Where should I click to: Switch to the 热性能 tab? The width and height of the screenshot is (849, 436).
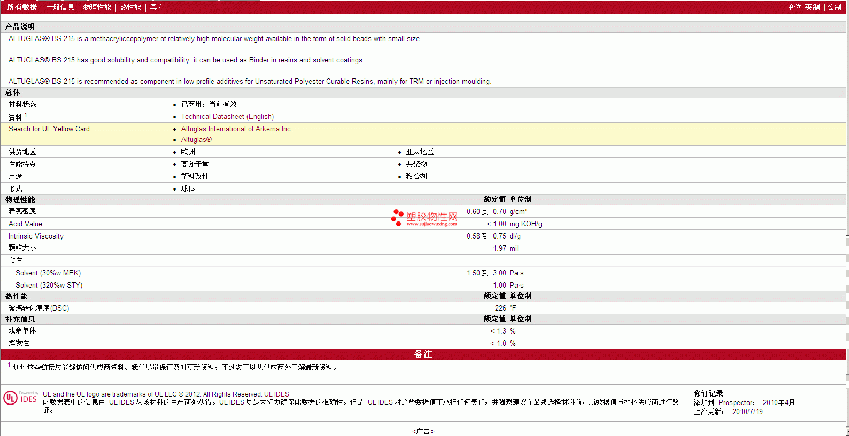pos(130,7)
